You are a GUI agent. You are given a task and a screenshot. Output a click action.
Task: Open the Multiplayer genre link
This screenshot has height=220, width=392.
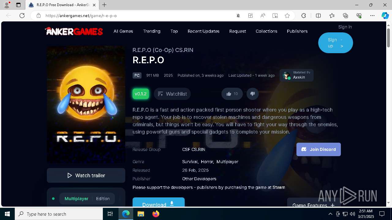coord(227,162)
